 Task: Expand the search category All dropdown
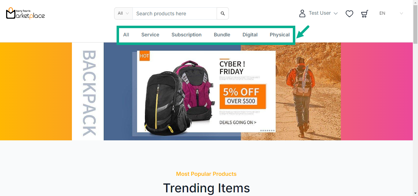pyautogui.click(x=124, y=13)
